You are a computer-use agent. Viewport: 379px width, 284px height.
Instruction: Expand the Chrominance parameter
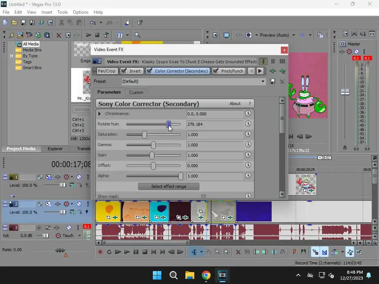pyautogui.click(x=99, y=114)
